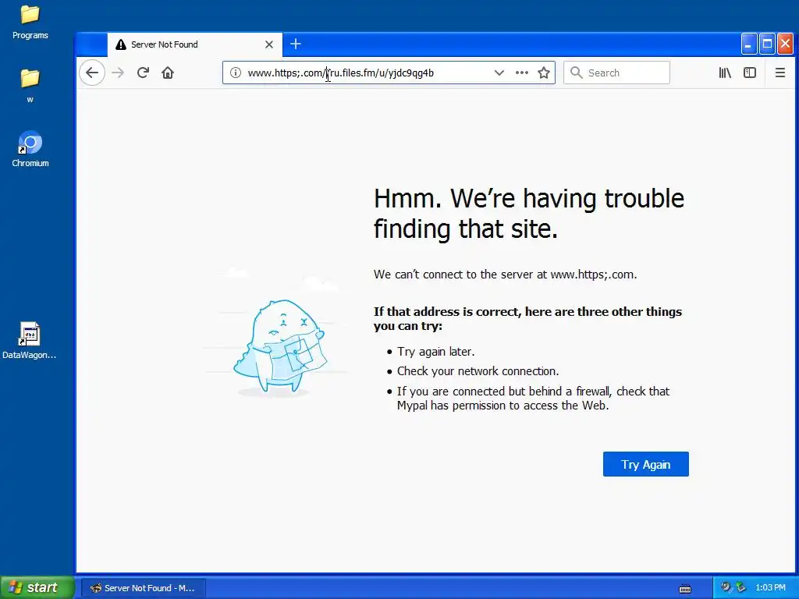Click the keyboard icon in taskbar
Screen dimensions: 799x599
click(x=685, y=588)
